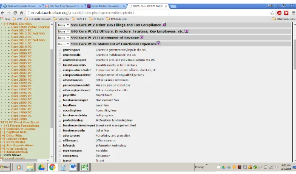Screen dimensions: 296x174
Task: Switch to the Eastern Mennonite School tab
Action: 22,6
